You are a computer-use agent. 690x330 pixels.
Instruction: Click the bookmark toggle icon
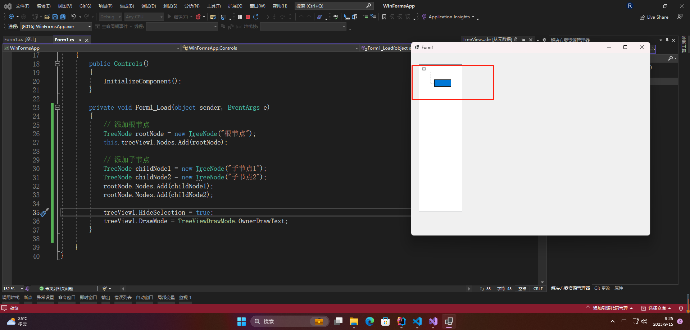pyautogui.click(x=384, y=17)
